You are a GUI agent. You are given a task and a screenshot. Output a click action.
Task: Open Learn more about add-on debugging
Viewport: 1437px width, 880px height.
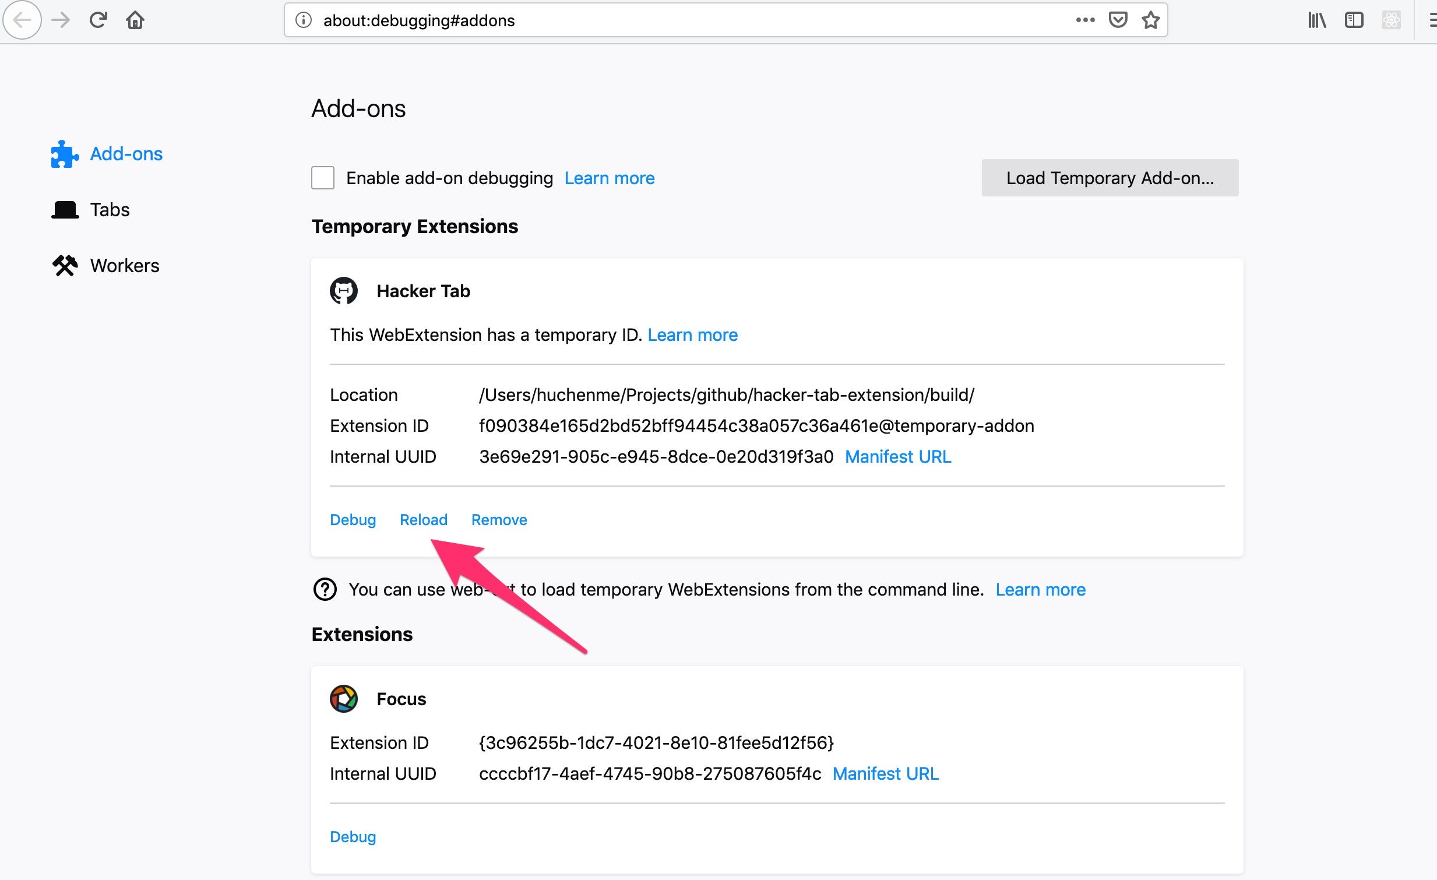tap(610, 178)
